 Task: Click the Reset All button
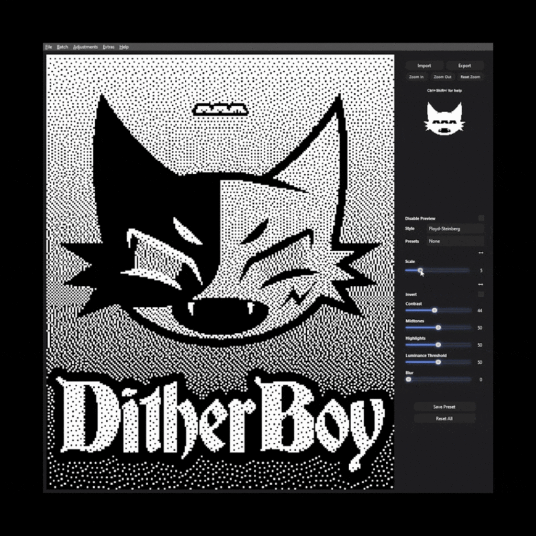(444, 418)
